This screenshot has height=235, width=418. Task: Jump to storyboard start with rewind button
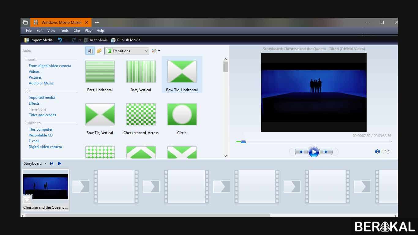pyautogui.click(x=51, y=163)
